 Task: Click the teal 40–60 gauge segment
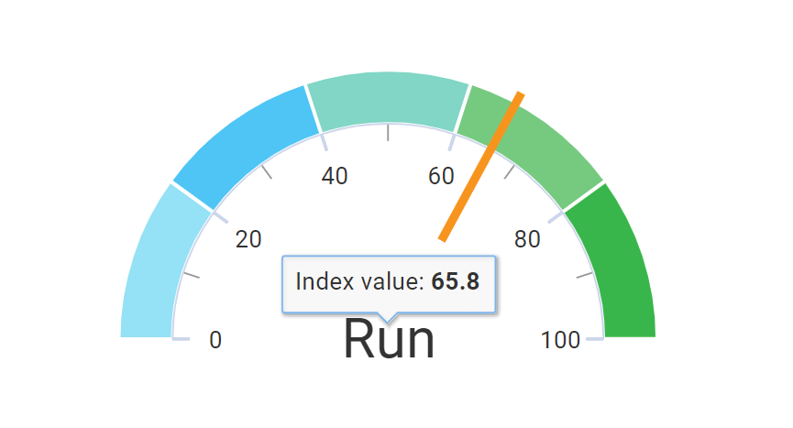click(388, 100)
